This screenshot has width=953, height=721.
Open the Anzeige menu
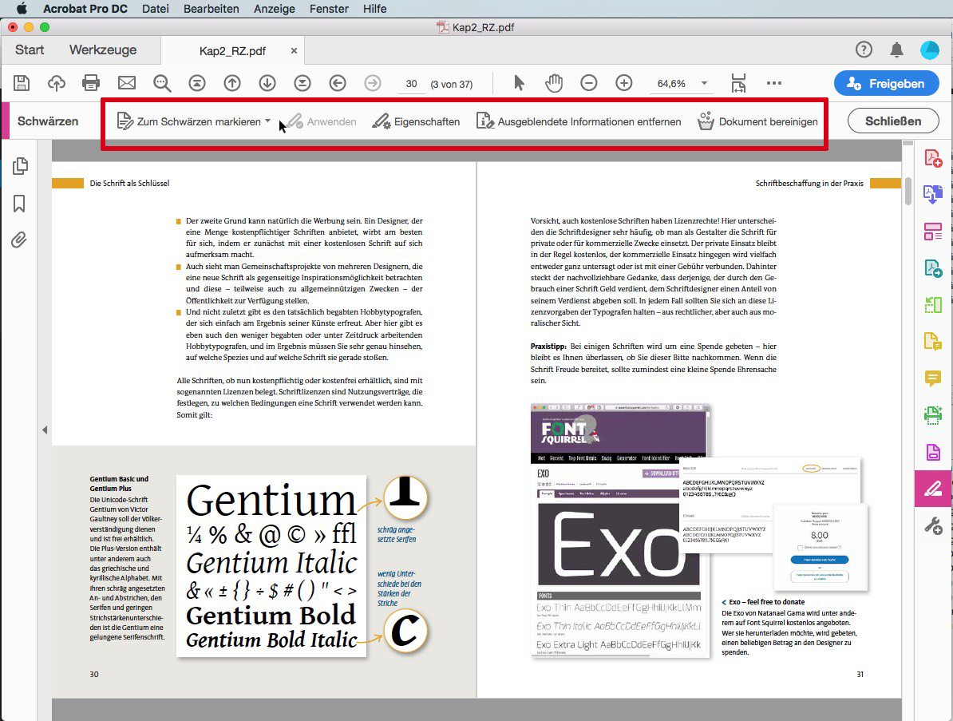[274, 9]
